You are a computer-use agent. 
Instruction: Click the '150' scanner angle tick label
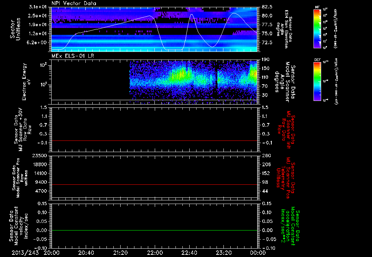(x=266, y=68)
